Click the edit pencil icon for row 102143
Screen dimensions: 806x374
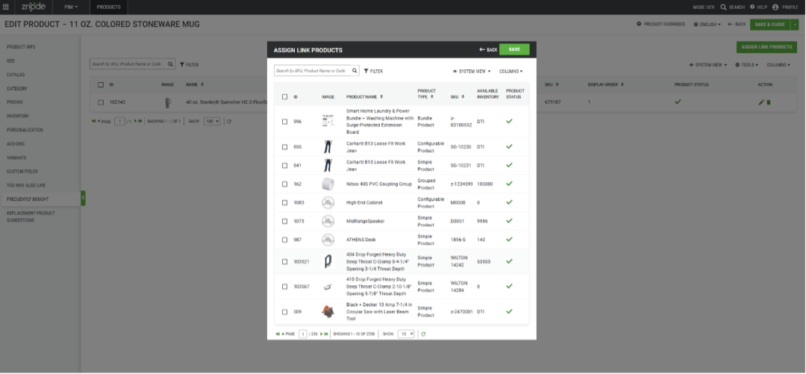[x=761, y=102]
